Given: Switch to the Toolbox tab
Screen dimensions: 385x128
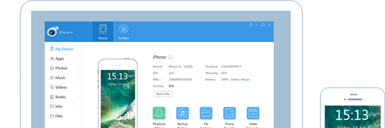Looking at the screenshot, I should click(123, 32).
